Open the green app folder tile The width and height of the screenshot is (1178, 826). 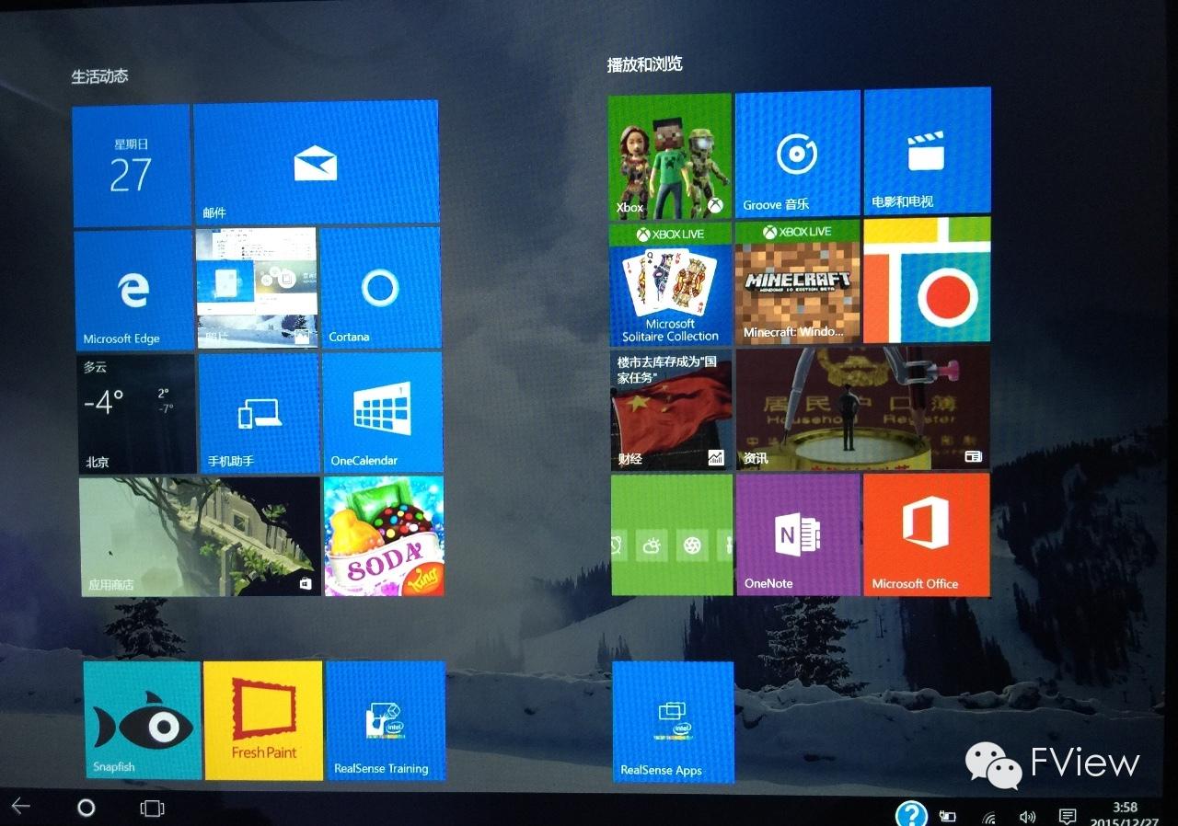click(673, 534)
